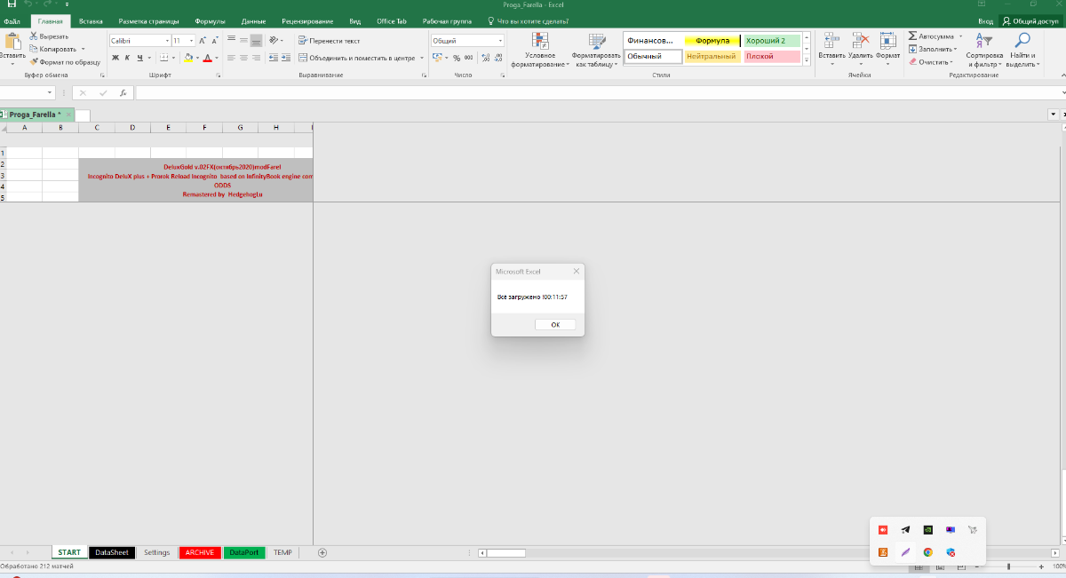The height and width of the screenshot is (578, 1066).
Task: Increase indent in Alignment group
Action: tap(285, 58)
